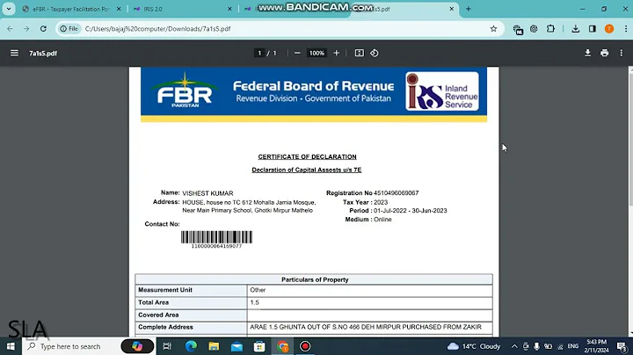This screenshot has height=355, width=633.
Task: Open weather widget showing 14°C Cloudy
Action: [474, 346]
